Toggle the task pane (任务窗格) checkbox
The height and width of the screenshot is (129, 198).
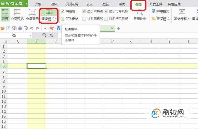click(63, 19)
